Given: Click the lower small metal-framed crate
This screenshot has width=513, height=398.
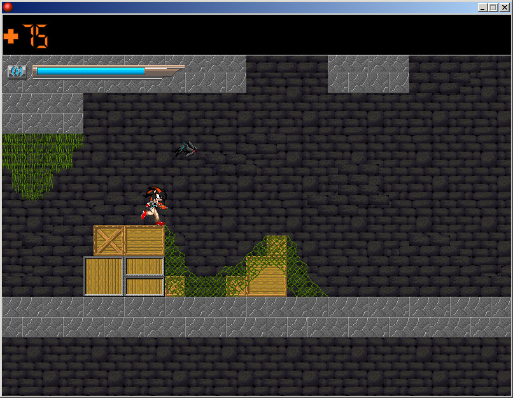Looking at the screenshot, I should (144, 287).
